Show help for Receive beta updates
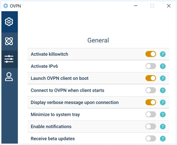Viewport: 177px width, 145px height. [163, 139]
